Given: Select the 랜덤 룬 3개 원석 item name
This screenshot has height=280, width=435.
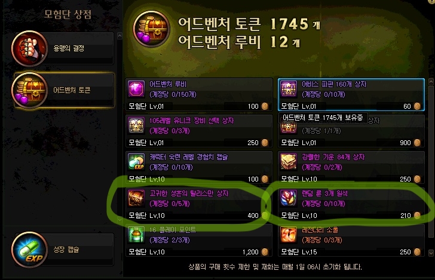Looking at the screenshot, I should click(324, 193).
